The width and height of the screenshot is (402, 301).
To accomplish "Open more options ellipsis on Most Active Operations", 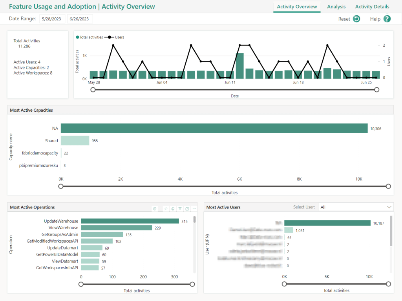I will click(194, 209).
